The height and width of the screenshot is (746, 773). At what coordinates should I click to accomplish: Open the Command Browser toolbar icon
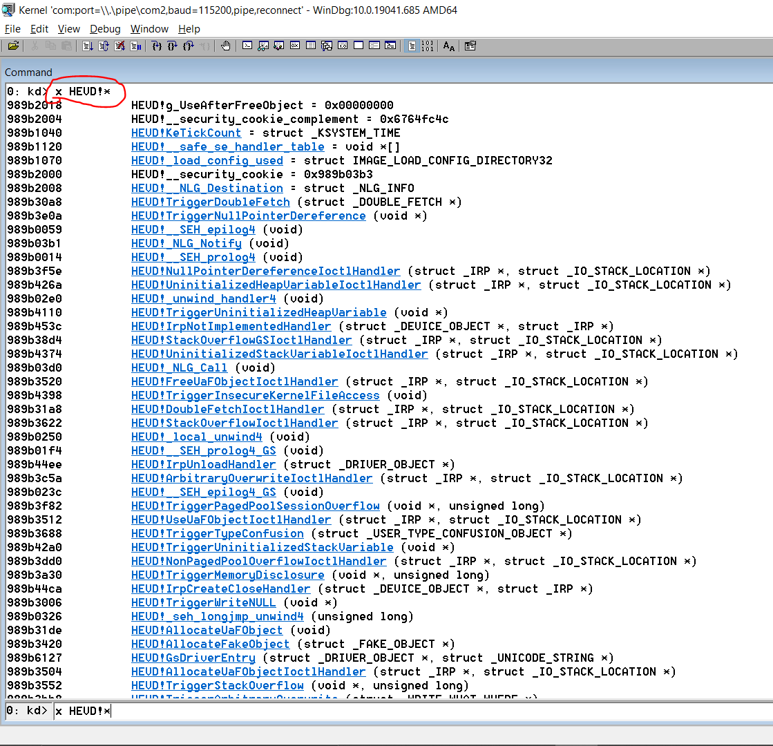[390, 46]
